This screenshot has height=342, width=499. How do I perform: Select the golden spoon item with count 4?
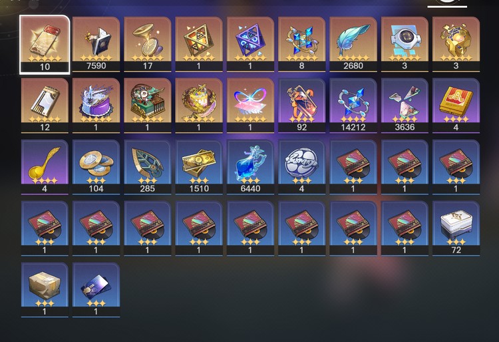pos(45,167)
